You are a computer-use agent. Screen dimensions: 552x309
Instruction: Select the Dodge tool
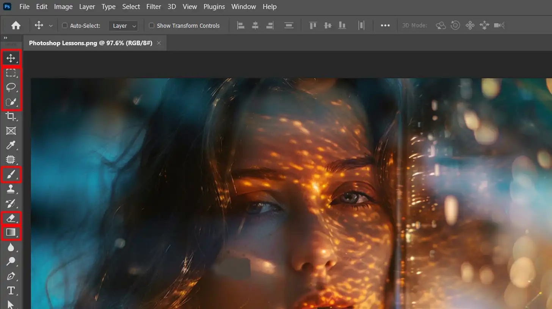pyautogui.click(x=11, y=261)
